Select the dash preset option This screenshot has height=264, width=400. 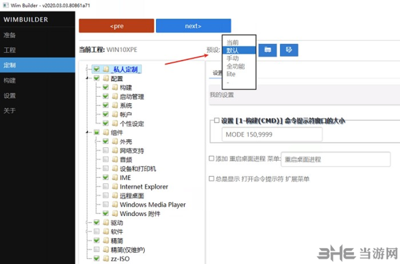(239, 82)
